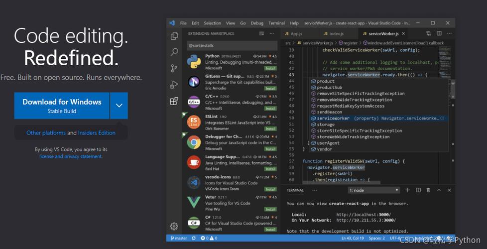
Task: Click the Debugger for Chrome logo
Action: (x=194, y=142)
